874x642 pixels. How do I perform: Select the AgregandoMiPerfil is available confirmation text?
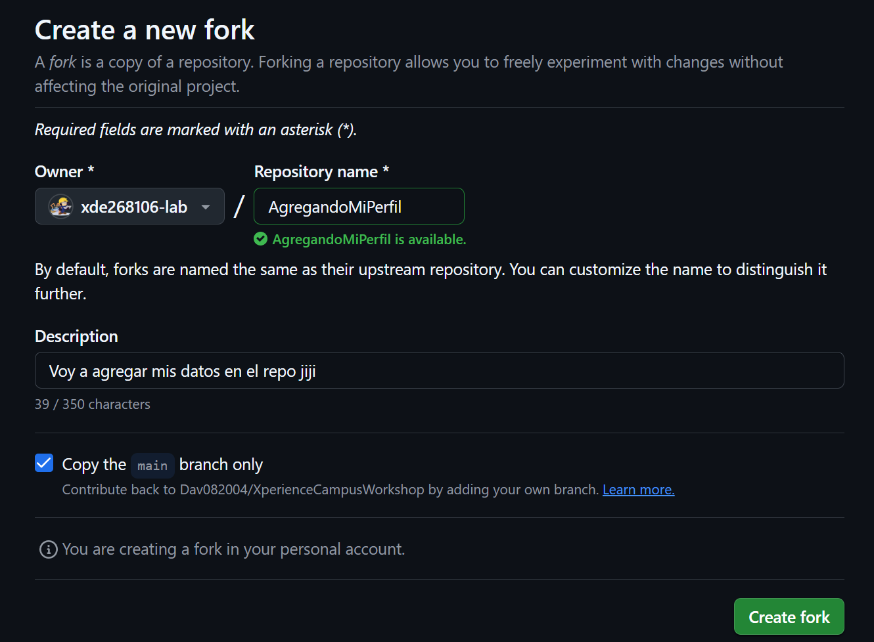click(x=369, y=239)
